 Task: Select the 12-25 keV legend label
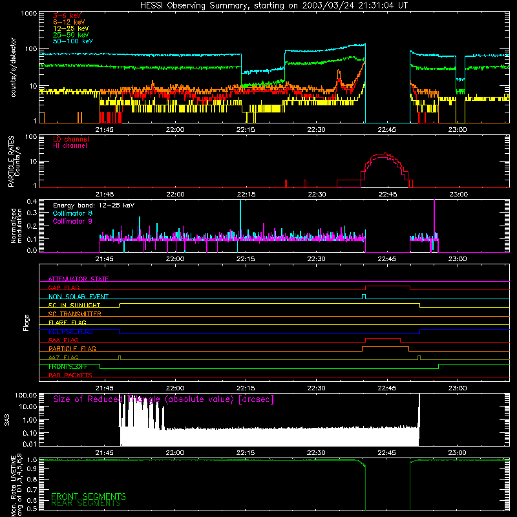tap(71, 28)
